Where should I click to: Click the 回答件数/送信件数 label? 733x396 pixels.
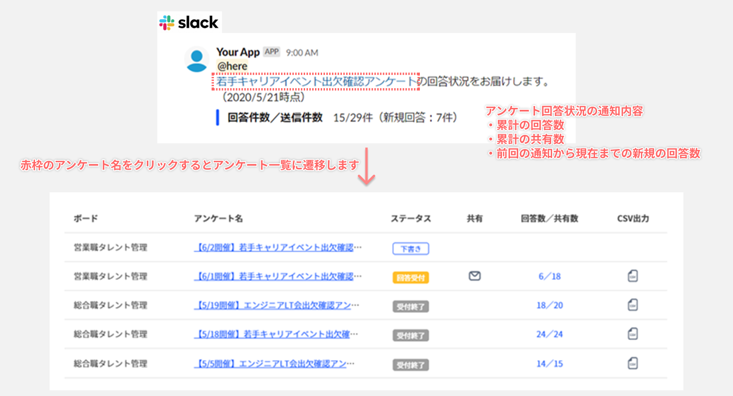click(275, 117)
